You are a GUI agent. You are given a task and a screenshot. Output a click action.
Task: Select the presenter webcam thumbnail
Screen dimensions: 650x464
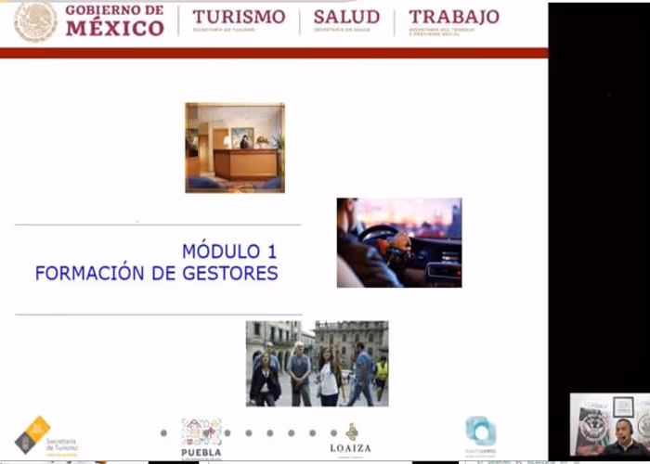(610, 425)
